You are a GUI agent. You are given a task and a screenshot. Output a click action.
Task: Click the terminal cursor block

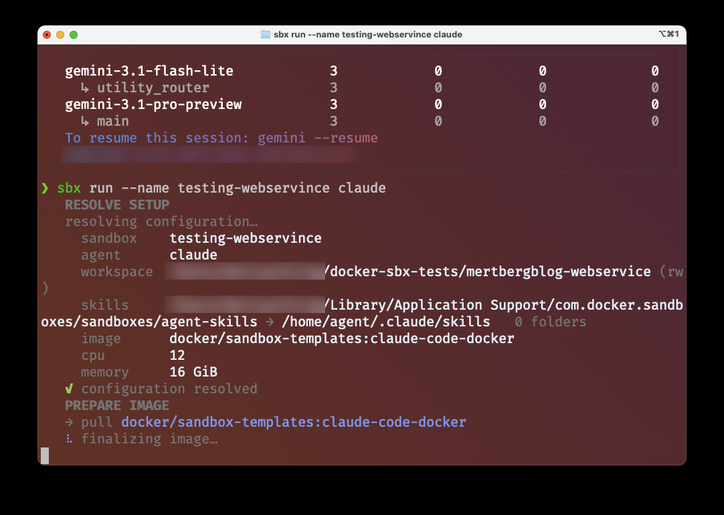(x=45, y=455)
